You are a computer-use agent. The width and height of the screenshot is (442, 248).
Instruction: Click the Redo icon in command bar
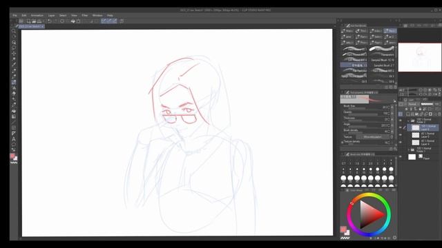tap(55, 21)
